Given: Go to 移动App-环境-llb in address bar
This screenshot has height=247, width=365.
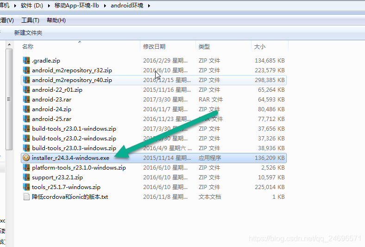Looking at the screenshot, I should [x=77, y=6].
